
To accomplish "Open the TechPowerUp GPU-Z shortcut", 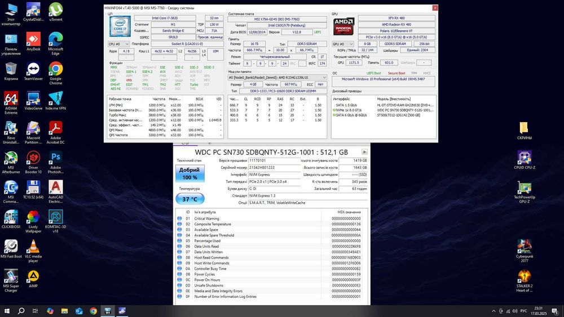I will (525, 191).
